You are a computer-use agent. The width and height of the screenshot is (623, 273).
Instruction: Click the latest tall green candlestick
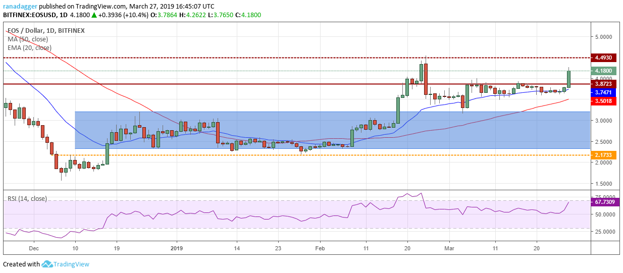(569, 79)
